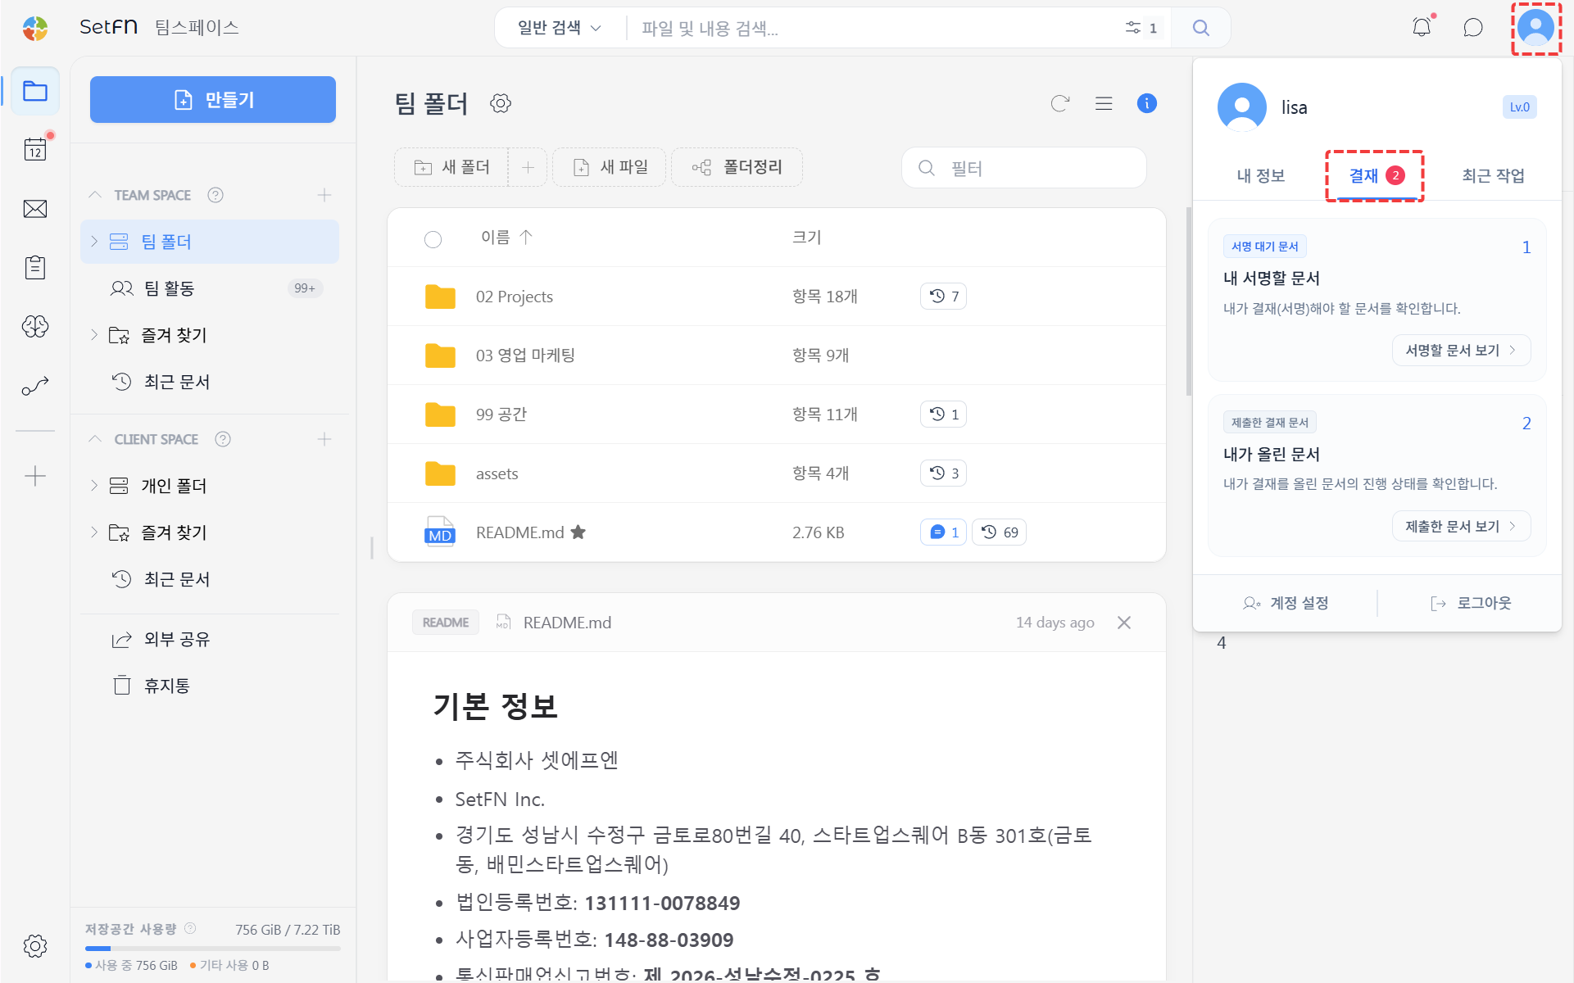1574x983 pixels.
Task: Open the workflow curve sidebar icon
Action: click(35, 386)
